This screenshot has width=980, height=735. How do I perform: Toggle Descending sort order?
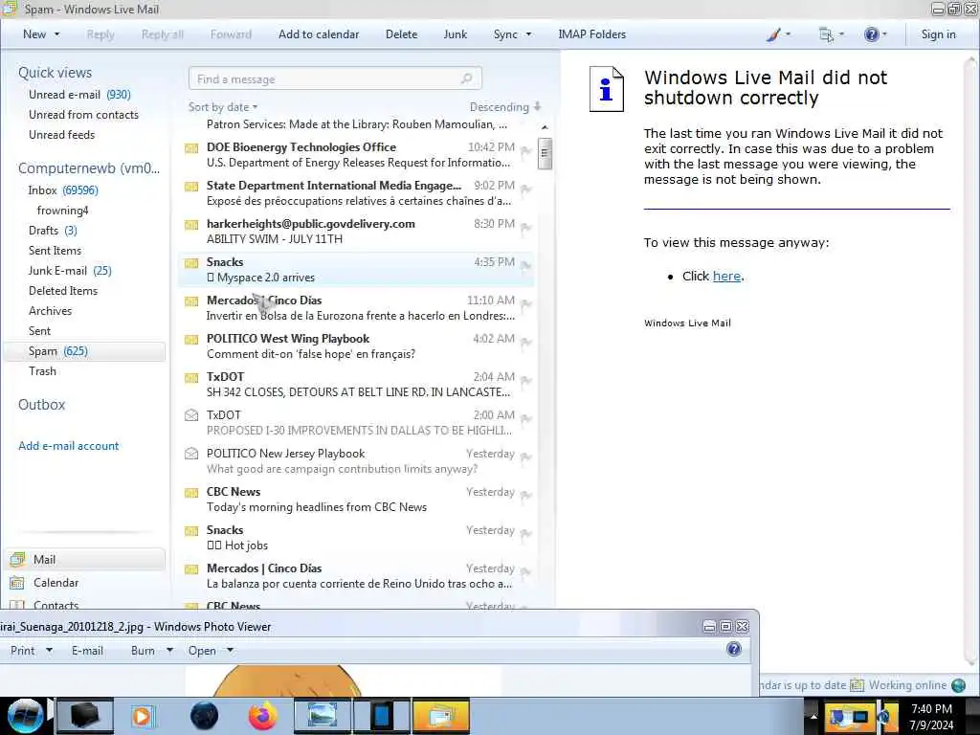point(505,107)
